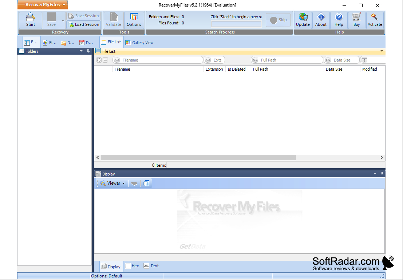Click the file list horizontal scrollbar thumb
Screen dimensions: 403x280
(198, 157)
